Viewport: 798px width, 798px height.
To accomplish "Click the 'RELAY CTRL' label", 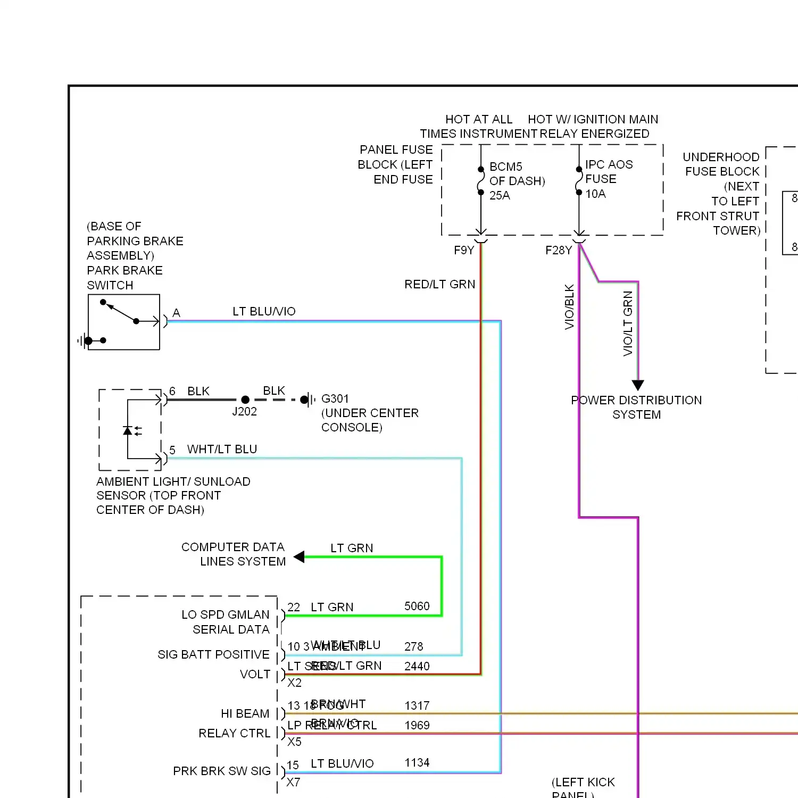I will point(235,733).
